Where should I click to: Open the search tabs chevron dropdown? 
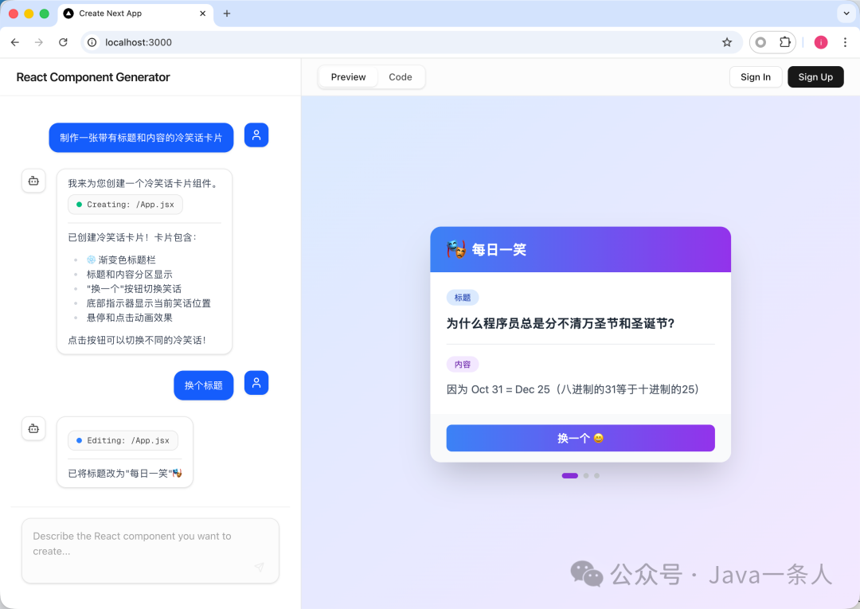(x=846, y=14)
